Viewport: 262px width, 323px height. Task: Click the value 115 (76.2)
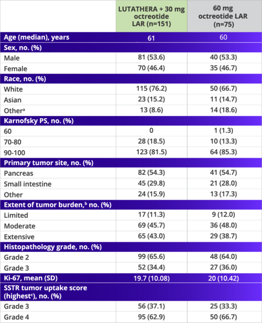pyautogui.click(x=152, y=88)
